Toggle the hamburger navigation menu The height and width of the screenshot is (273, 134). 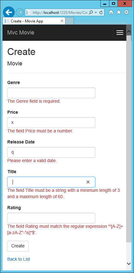(x=120, y=33)
